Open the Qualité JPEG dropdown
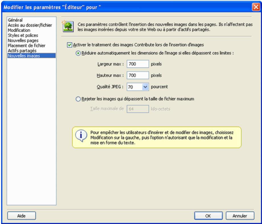Image resolution: width=262 pixels, height=224 pixels. tap(145, 87)
